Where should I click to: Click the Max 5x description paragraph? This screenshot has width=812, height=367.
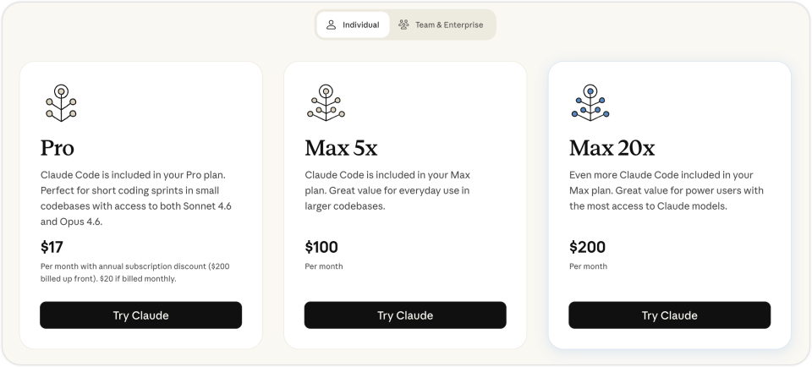pos(387,190)
